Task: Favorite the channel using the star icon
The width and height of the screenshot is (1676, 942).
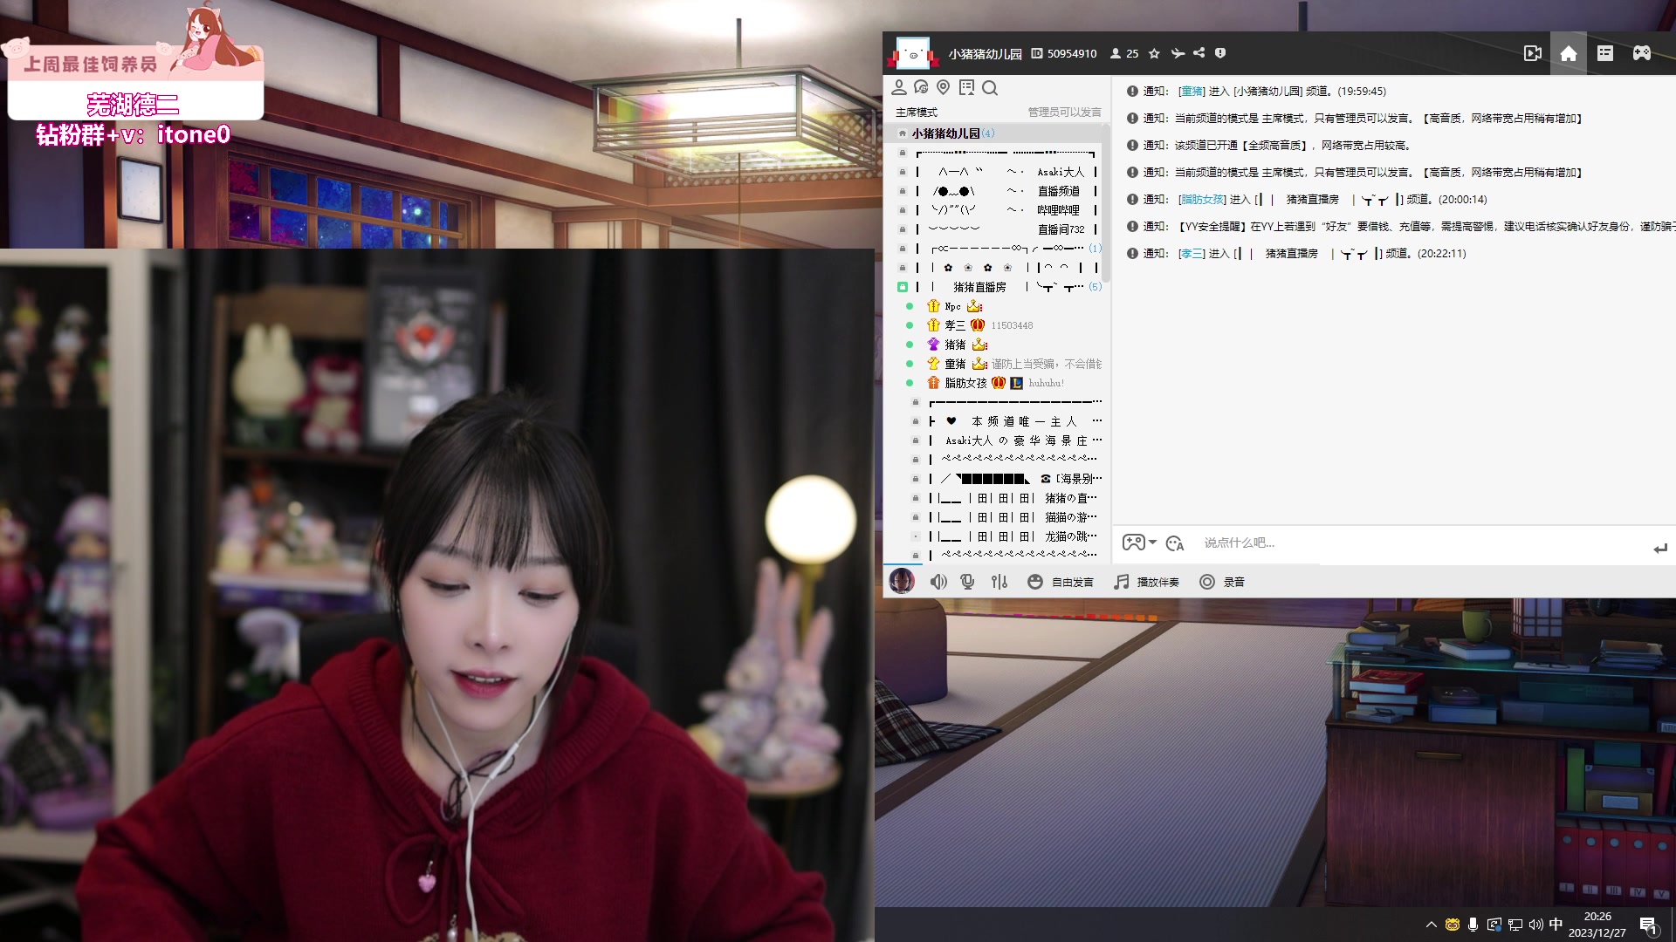Action: point(1154,53)
